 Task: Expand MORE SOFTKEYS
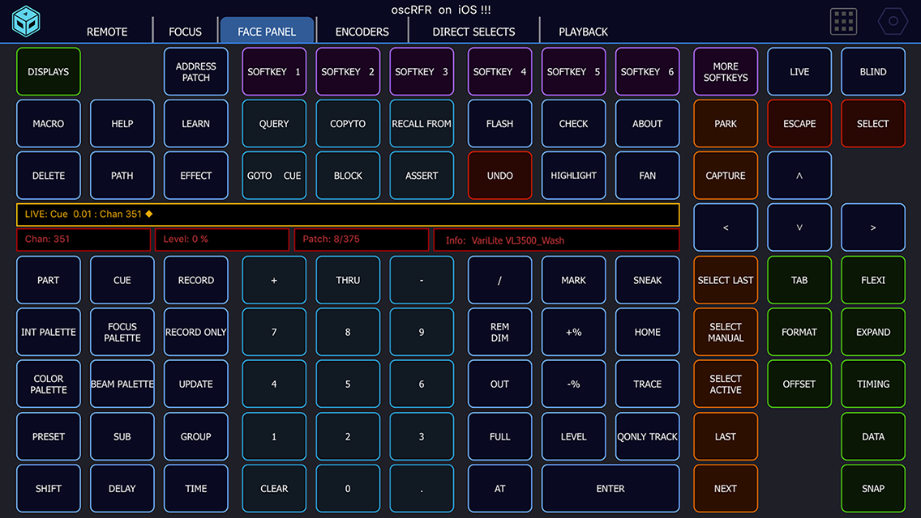(725, 71)
